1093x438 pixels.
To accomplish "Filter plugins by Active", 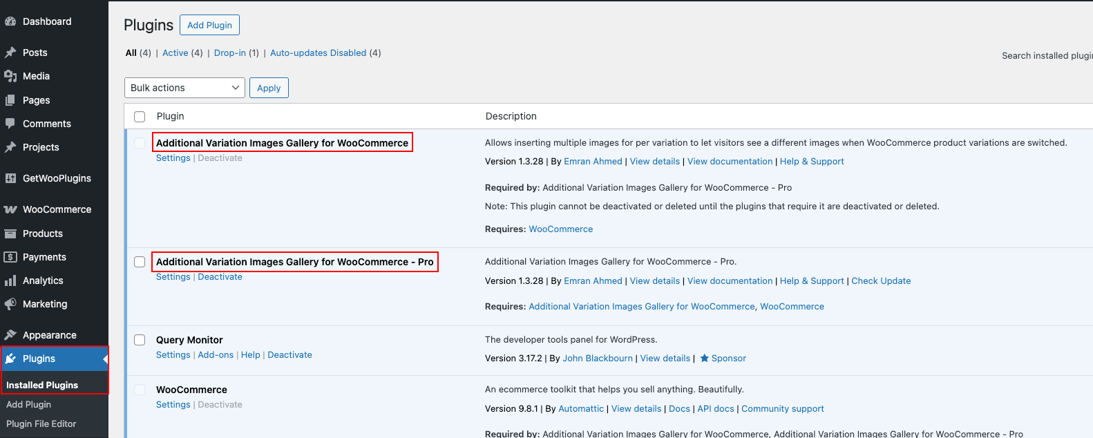I will click(x=175, y=53).
